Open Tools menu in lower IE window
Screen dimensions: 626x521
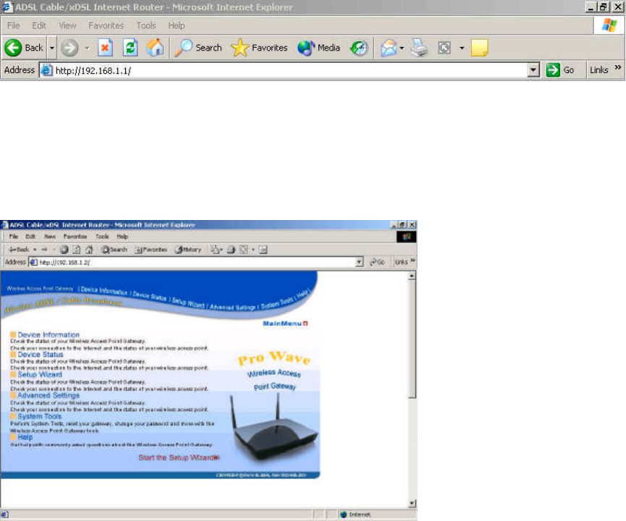click(102, 237)
